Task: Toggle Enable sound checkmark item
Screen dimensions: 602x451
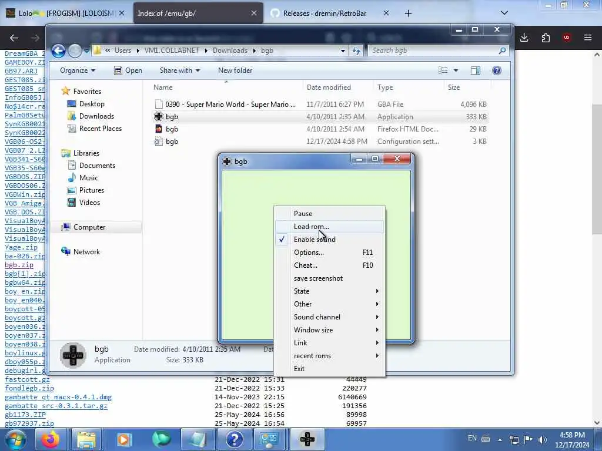Action: 329,240
